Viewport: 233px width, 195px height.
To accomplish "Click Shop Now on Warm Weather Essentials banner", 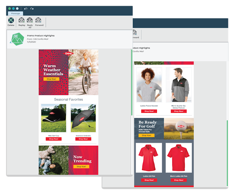I will pyautogui.click(x=51, y=79).
